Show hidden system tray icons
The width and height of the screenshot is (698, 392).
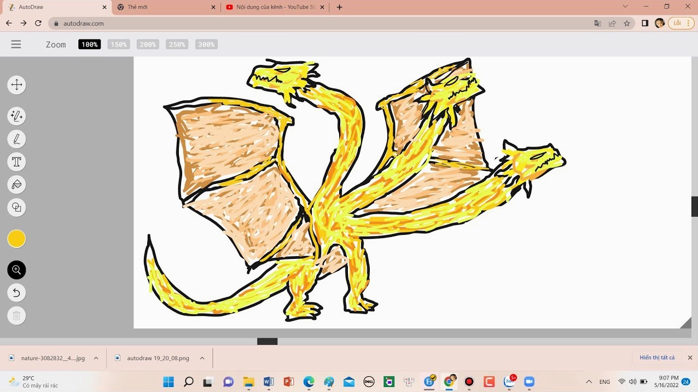[x=589, y=382]
